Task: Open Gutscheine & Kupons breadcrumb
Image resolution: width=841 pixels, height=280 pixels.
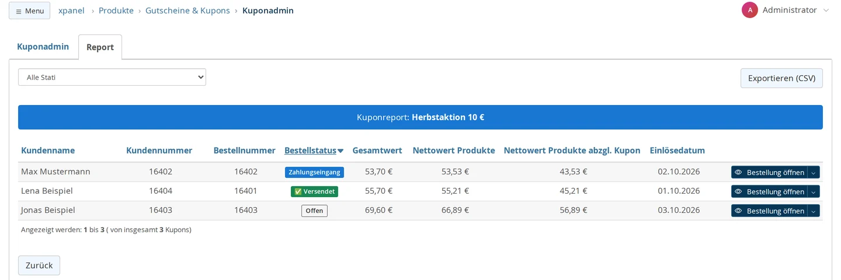Action: click(187, 10)
